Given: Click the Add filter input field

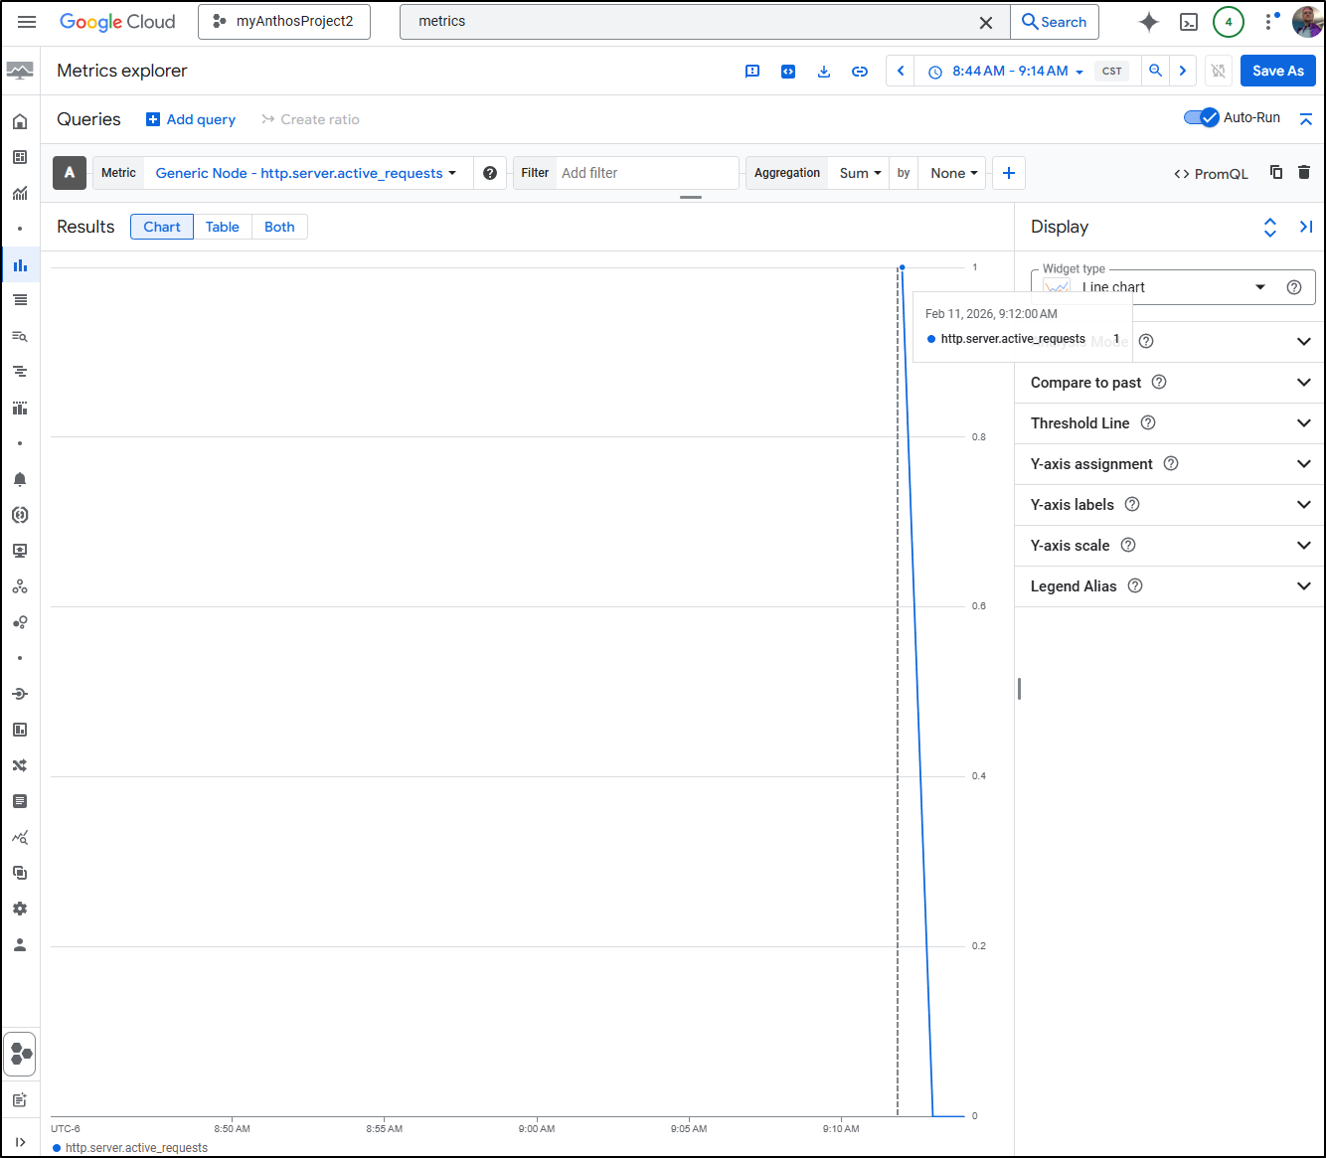Looking at the screenshot, I should pos(644,173).
